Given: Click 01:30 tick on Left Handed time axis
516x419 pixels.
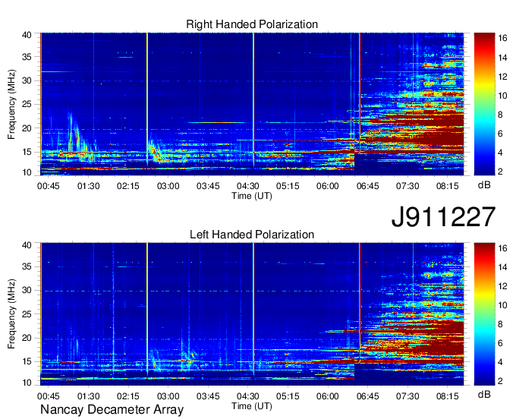Looking at the screenshot, I should [88, 396].
